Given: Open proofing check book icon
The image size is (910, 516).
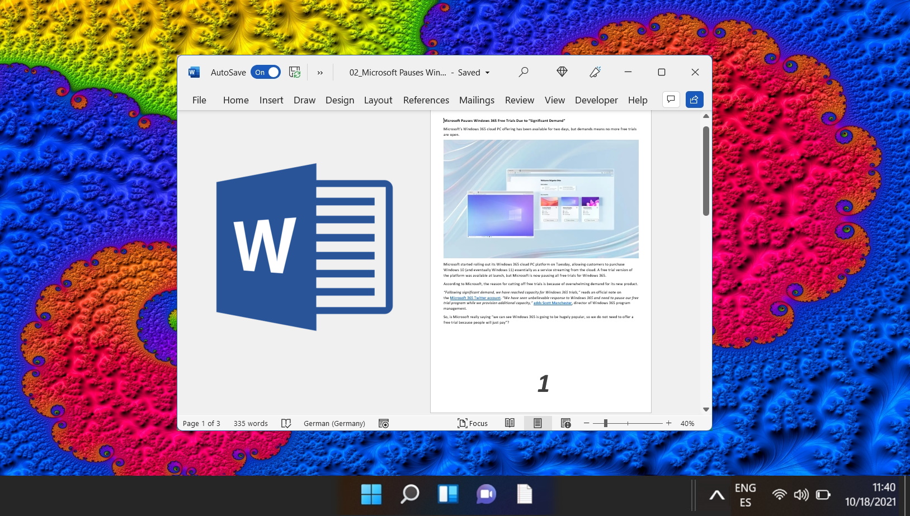Looking at the screenshot, I should pyautogui.click(x=286, y=423).
